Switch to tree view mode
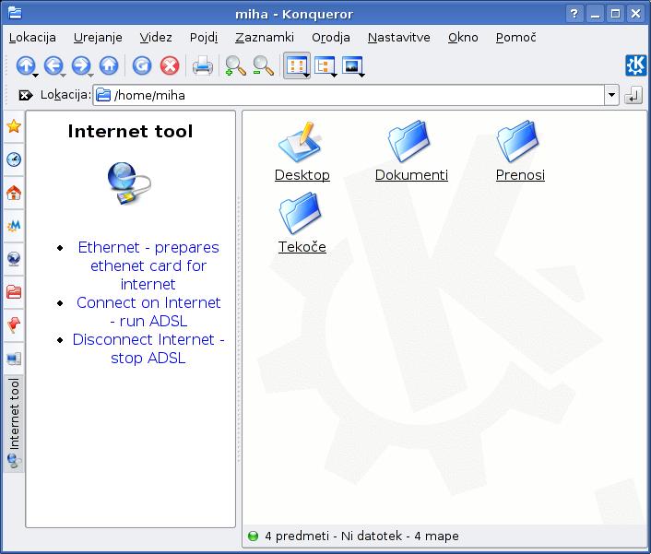Image resolution: width=651 pixels, height=554 pixels. [x=325, y=65]
